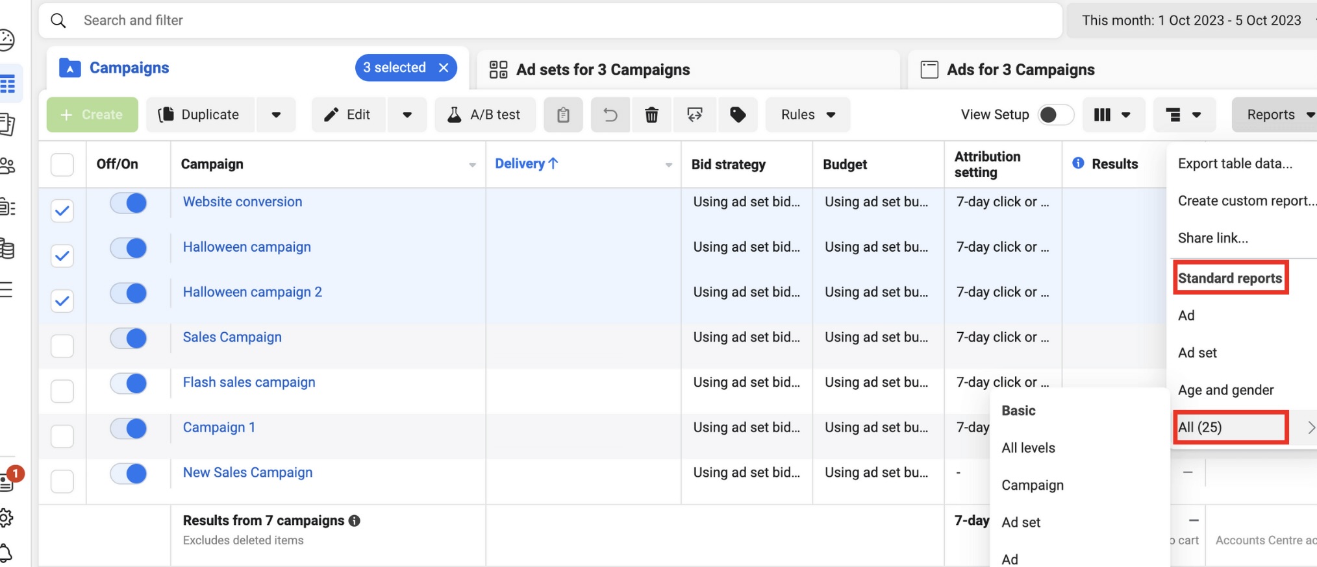Focus the Search and filter field
Image resolution: width=1317 pixels, height=567 pixels.
coord(551,21)
